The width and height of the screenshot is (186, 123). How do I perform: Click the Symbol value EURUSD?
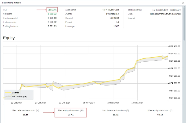click(x=114, y=18)
